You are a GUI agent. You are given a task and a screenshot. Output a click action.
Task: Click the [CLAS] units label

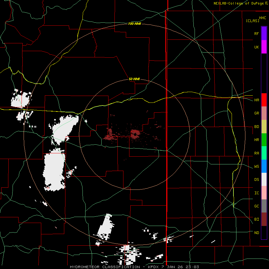tap(253, 21)
